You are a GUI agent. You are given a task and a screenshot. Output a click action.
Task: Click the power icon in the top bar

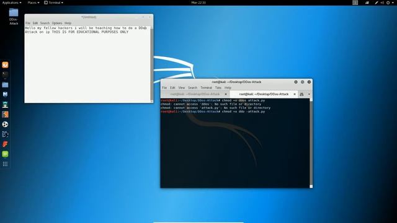pyautogui.click(x=388, y=2)
